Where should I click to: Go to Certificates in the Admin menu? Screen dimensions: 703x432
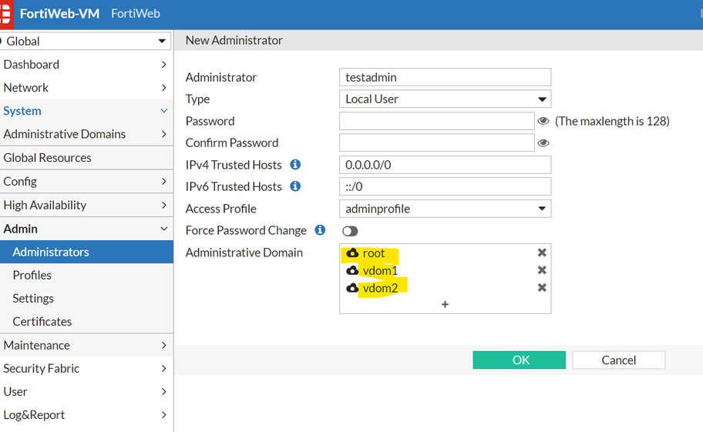pyautogui.click(x=42, y=321)
